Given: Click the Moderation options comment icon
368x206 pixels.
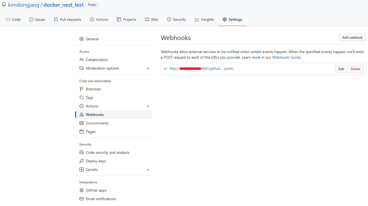Looking at the screenshot, I should pos(82,68).
